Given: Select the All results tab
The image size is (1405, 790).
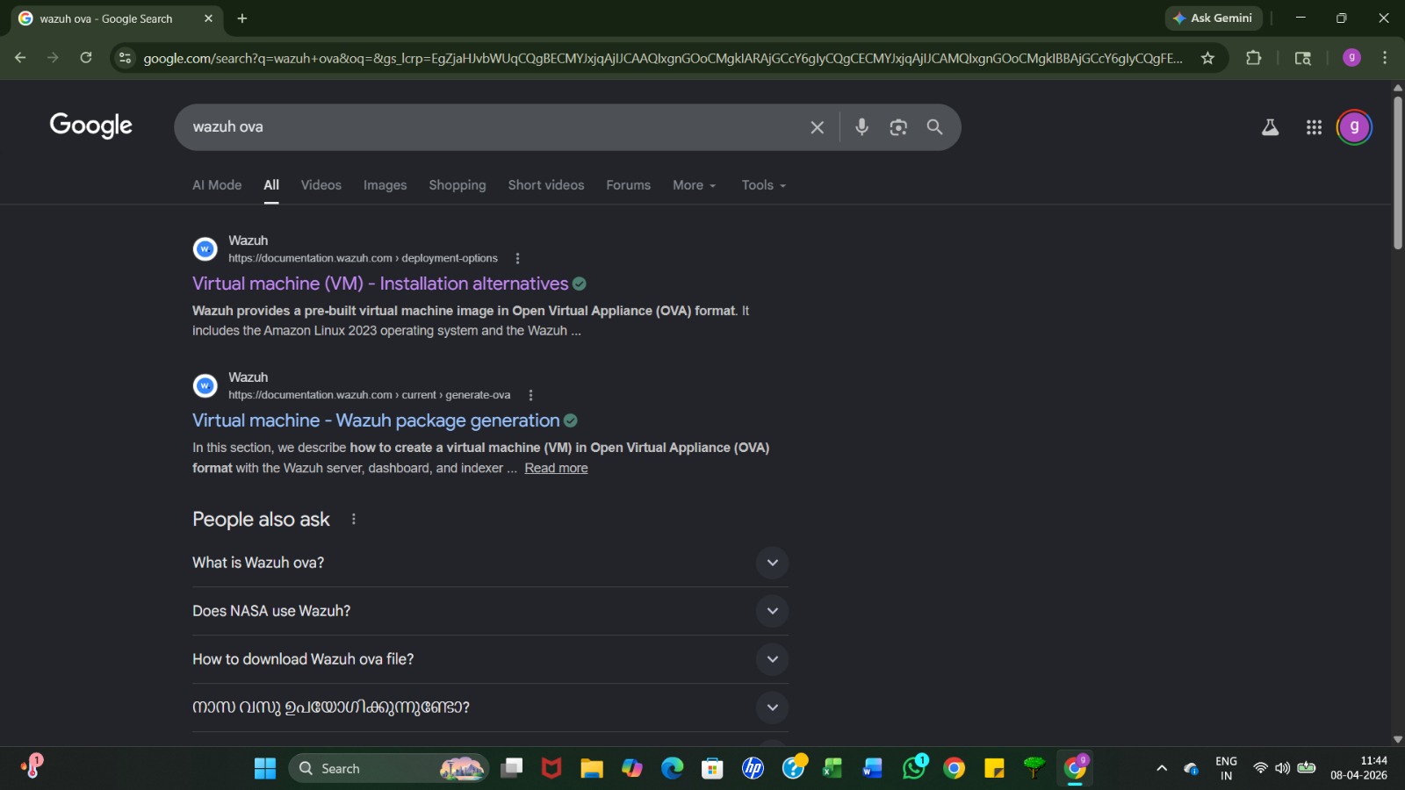Looking at the screenshot, I should [x=271, y=185].
